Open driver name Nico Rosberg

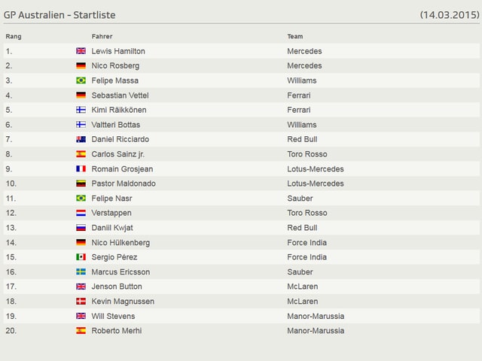click(x=115, y=65)
